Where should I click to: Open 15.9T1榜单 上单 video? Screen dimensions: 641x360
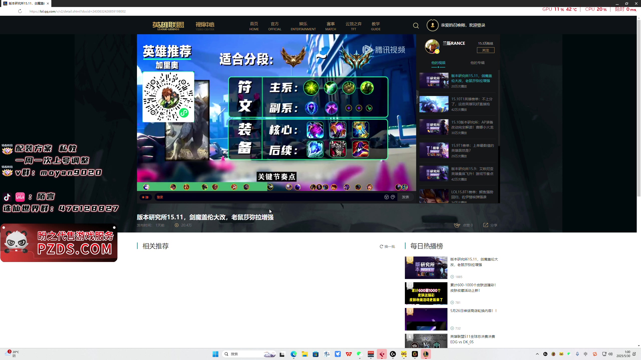472,148
